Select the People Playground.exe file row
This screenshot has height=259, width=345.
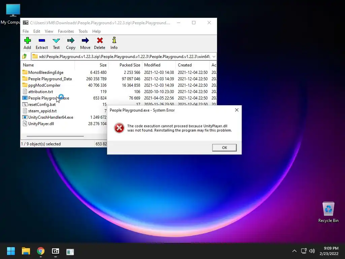click(x=119, y=98)
